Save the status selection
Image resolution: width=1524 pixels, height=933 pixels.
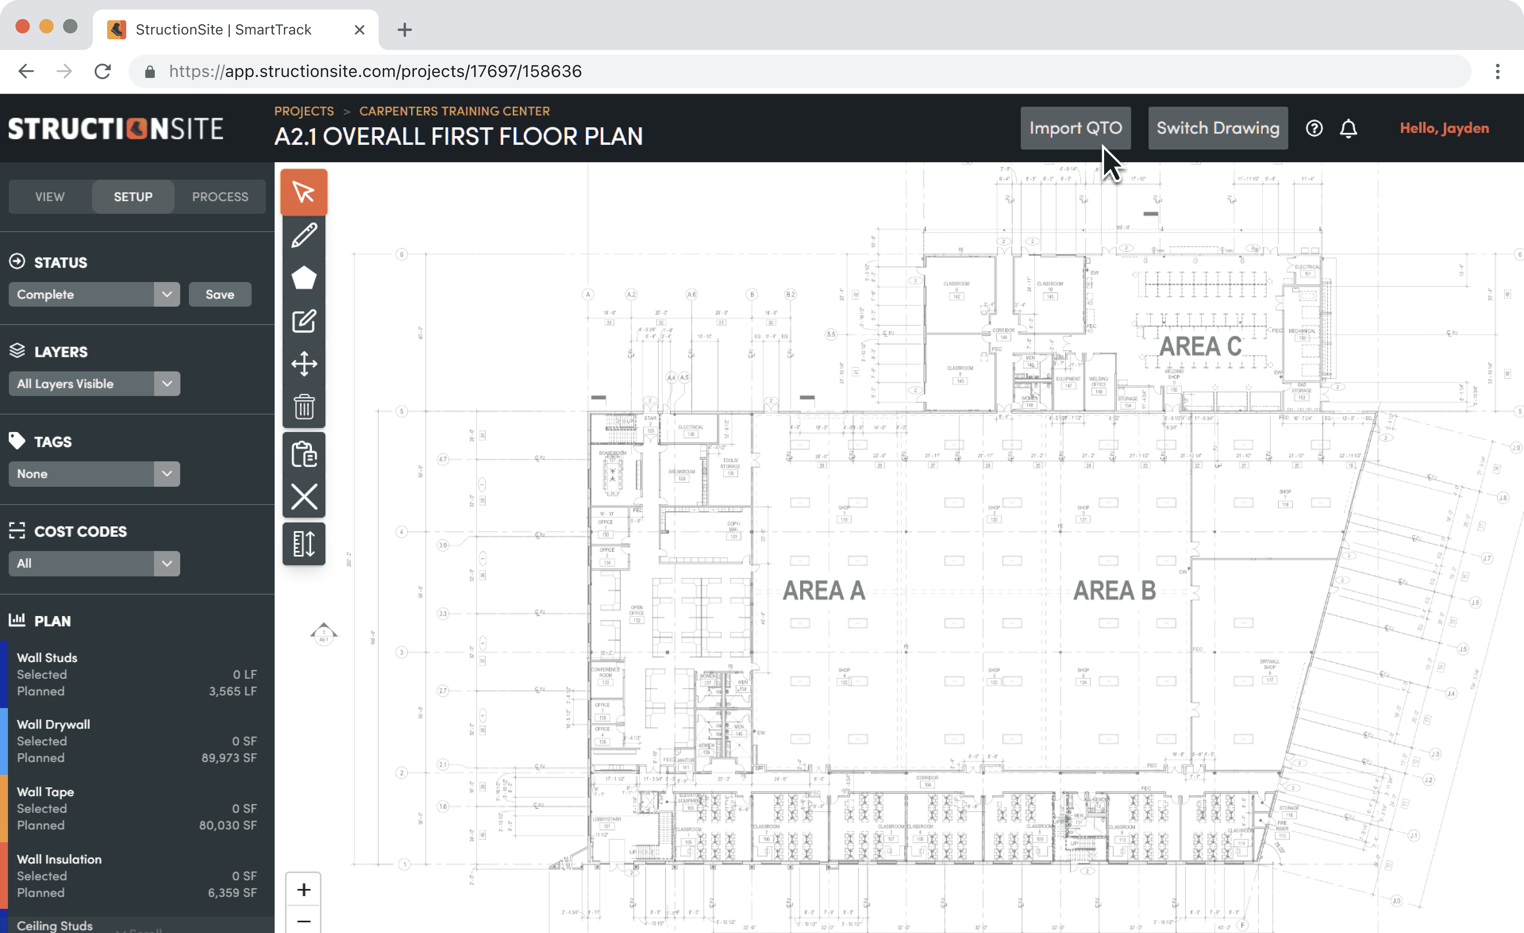tap(220, 294)
